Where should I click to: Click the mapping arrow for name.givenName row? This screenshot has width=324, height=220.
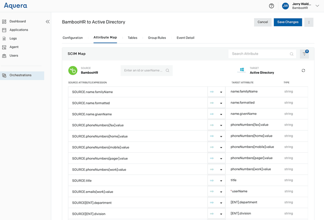pos(212,114)
